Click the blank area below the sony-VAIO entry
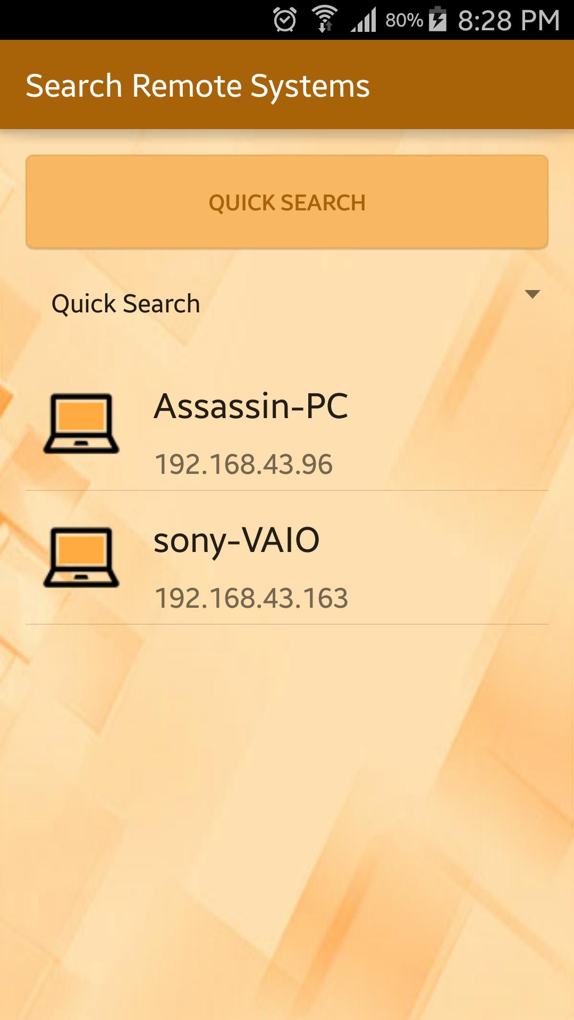The image size is (574, 1020). tap(287, 797)
